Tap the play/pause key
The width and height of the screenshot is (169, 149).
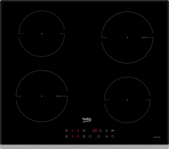(x=113, y=131)
